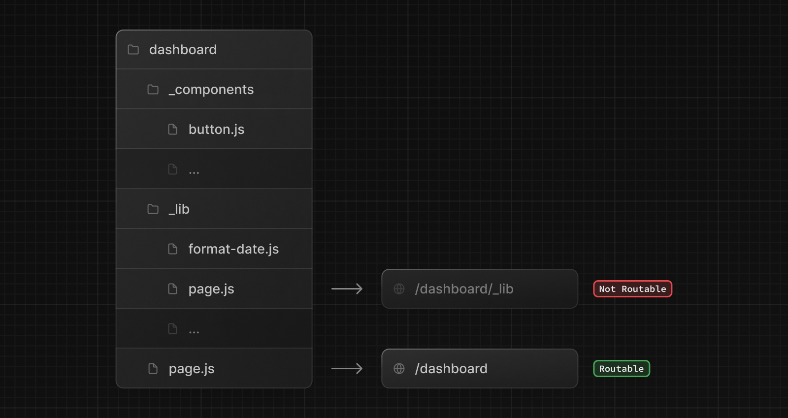Click the globe icon beside /dashboard
Viewport: 788px width, 418px height.
pyautogui.click(x=399, y=369)
